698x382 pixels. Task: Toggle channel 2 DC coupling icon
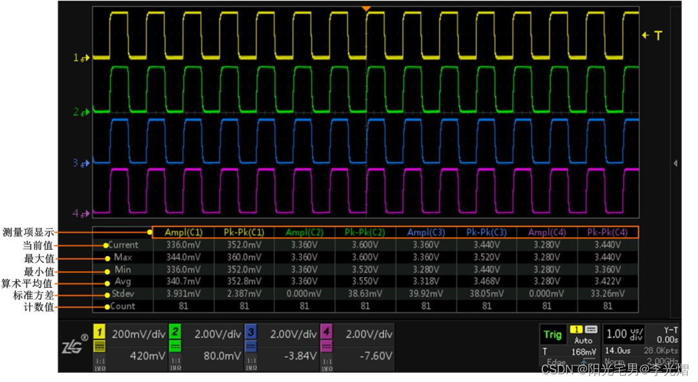[176, 346]
